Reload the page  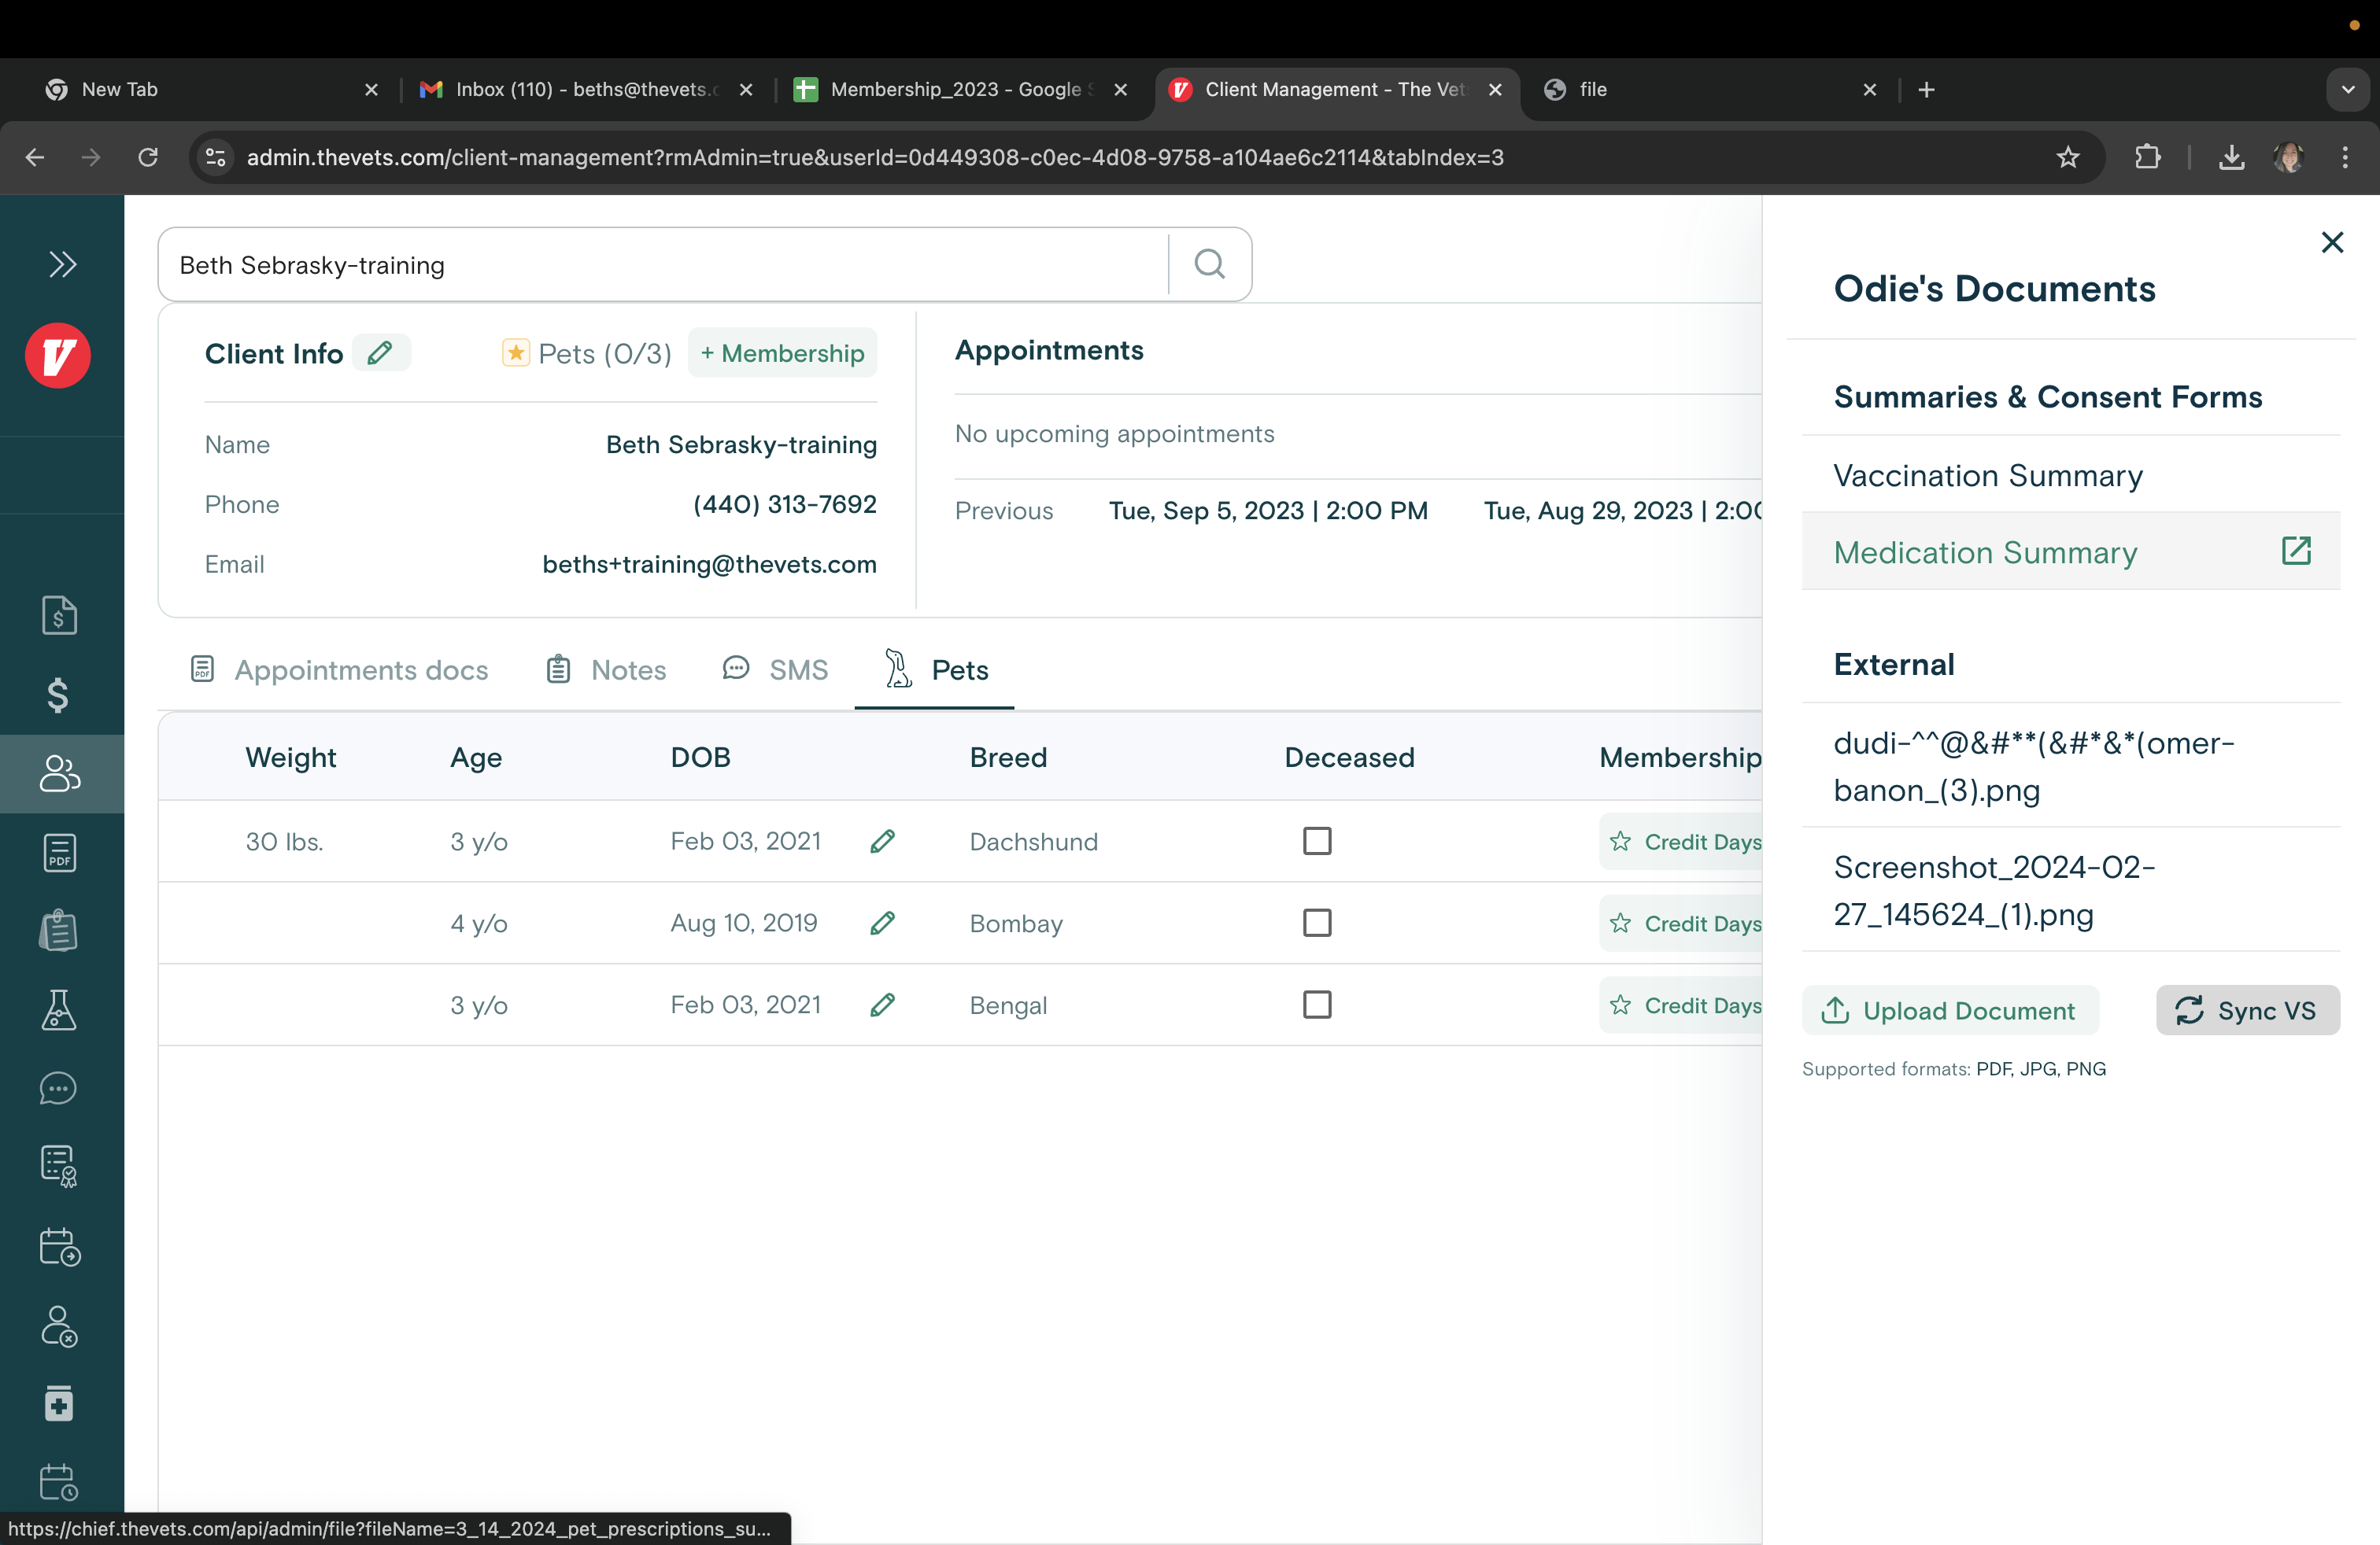point(148,157)
